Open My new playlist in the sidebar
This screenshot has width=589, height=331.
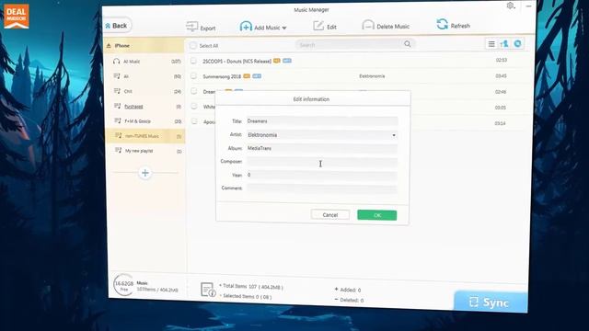click(x=146, y=151)
